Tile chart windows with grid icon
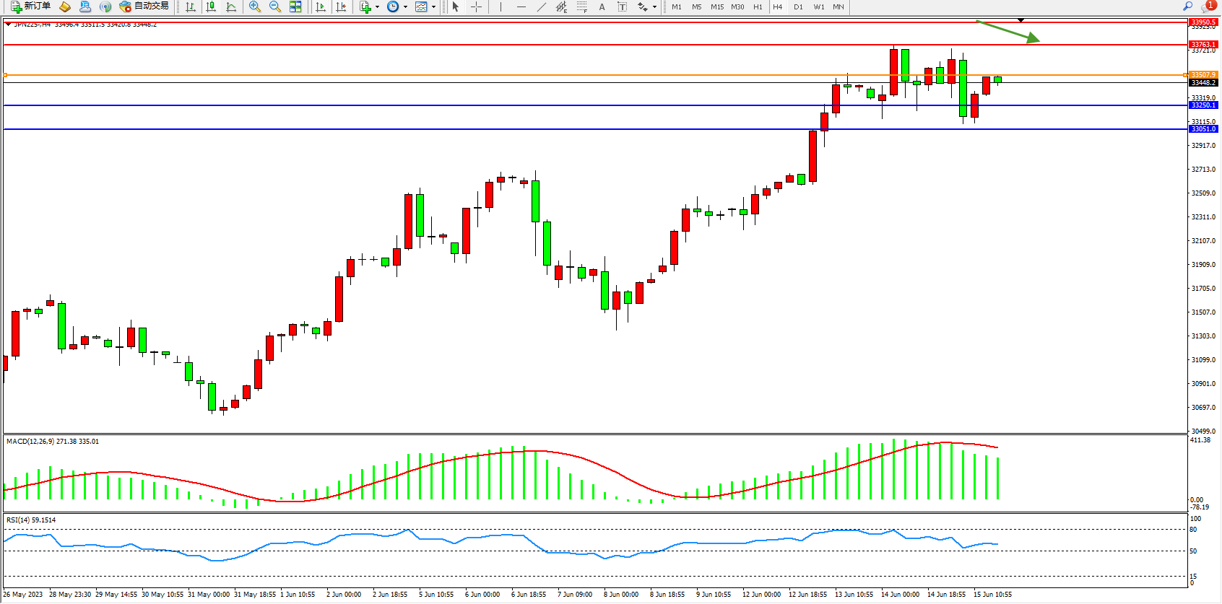 tap(295, 6)
